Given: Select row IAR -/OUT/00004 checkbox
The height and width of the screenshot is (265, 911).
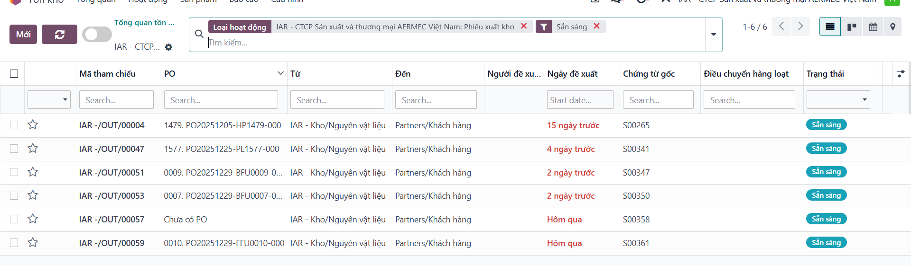Looking at the screenshot, I should pos(14,125).
